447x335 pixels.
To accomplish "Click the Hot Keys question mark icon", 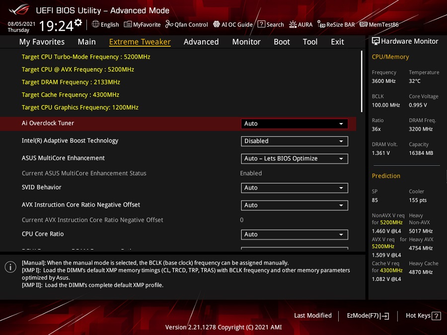I will tap(436, 316).
